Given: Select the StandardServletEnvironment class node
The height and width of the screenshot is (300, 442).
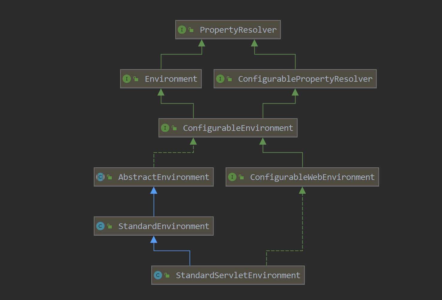Looking at the screenshot, I should [x=238, y=275].
